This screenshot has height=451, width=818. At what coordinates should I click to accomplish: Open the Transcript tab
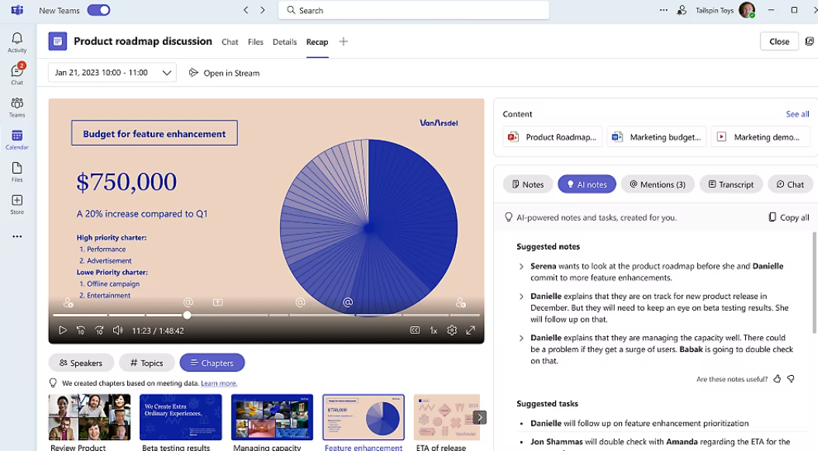point(730,184)
